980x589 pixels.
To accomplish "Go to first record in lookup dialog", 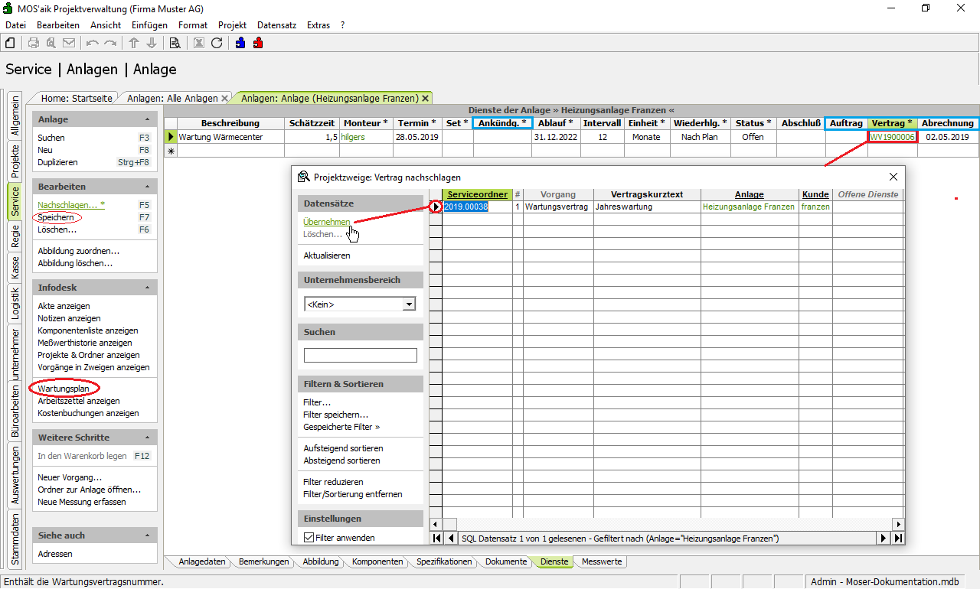I will point(436,539).
